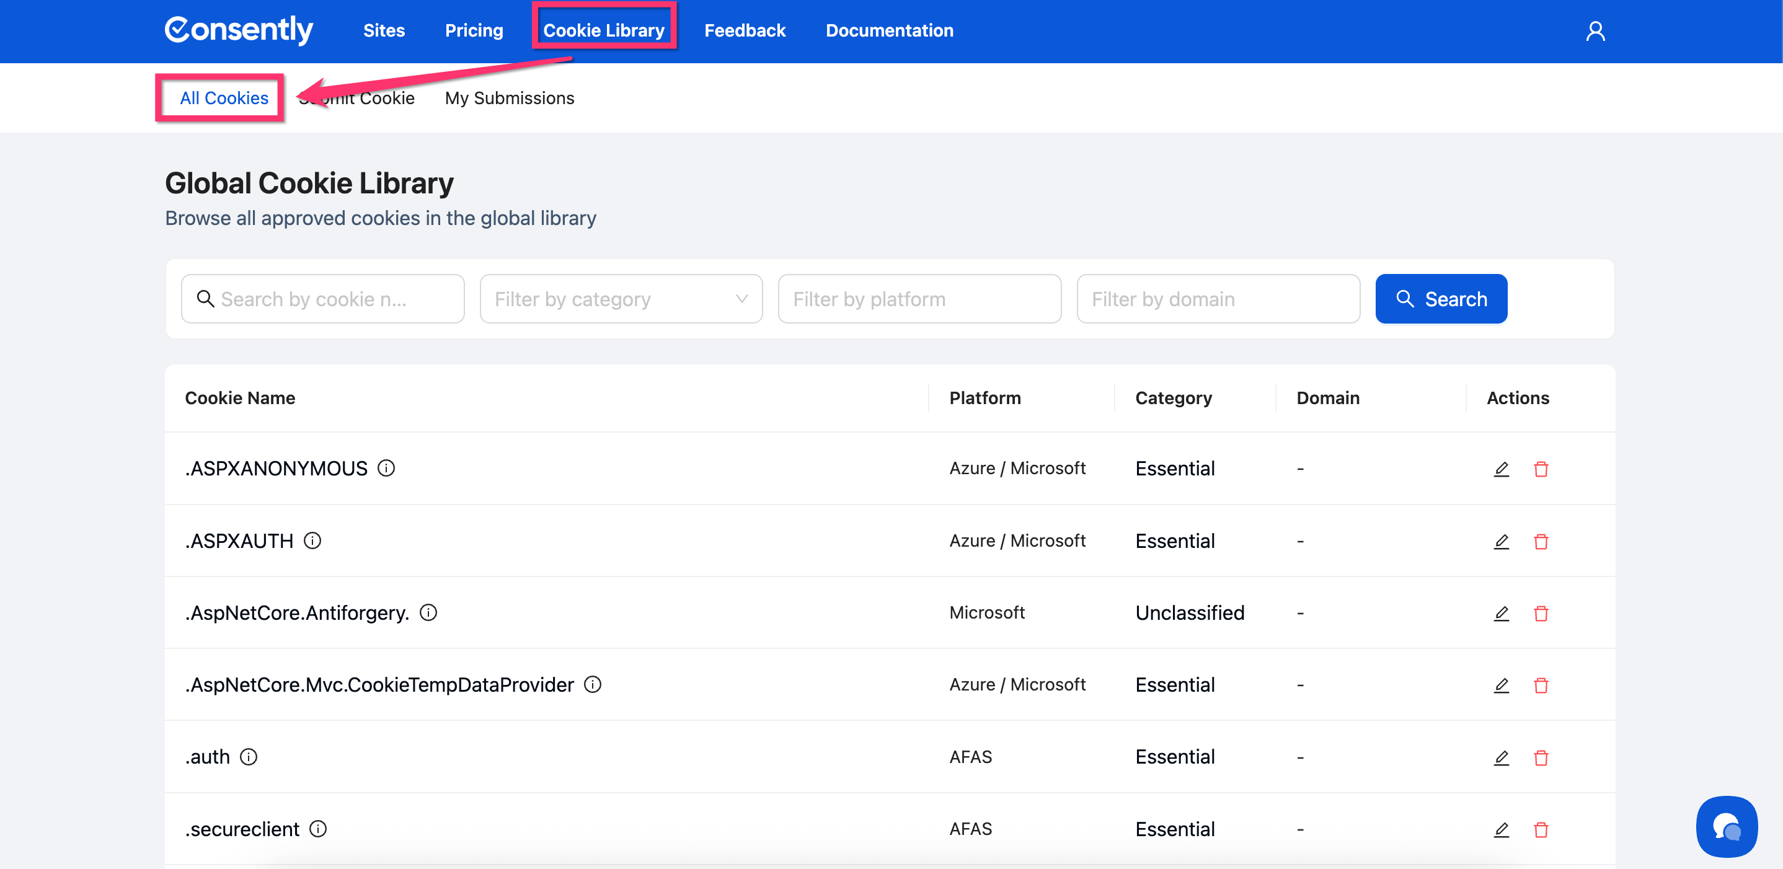Image resolution: width=1783 pixels, height=869 pixels.
Task: Delete the .ASPXAUTH cookie entry
Action: 1540,541
